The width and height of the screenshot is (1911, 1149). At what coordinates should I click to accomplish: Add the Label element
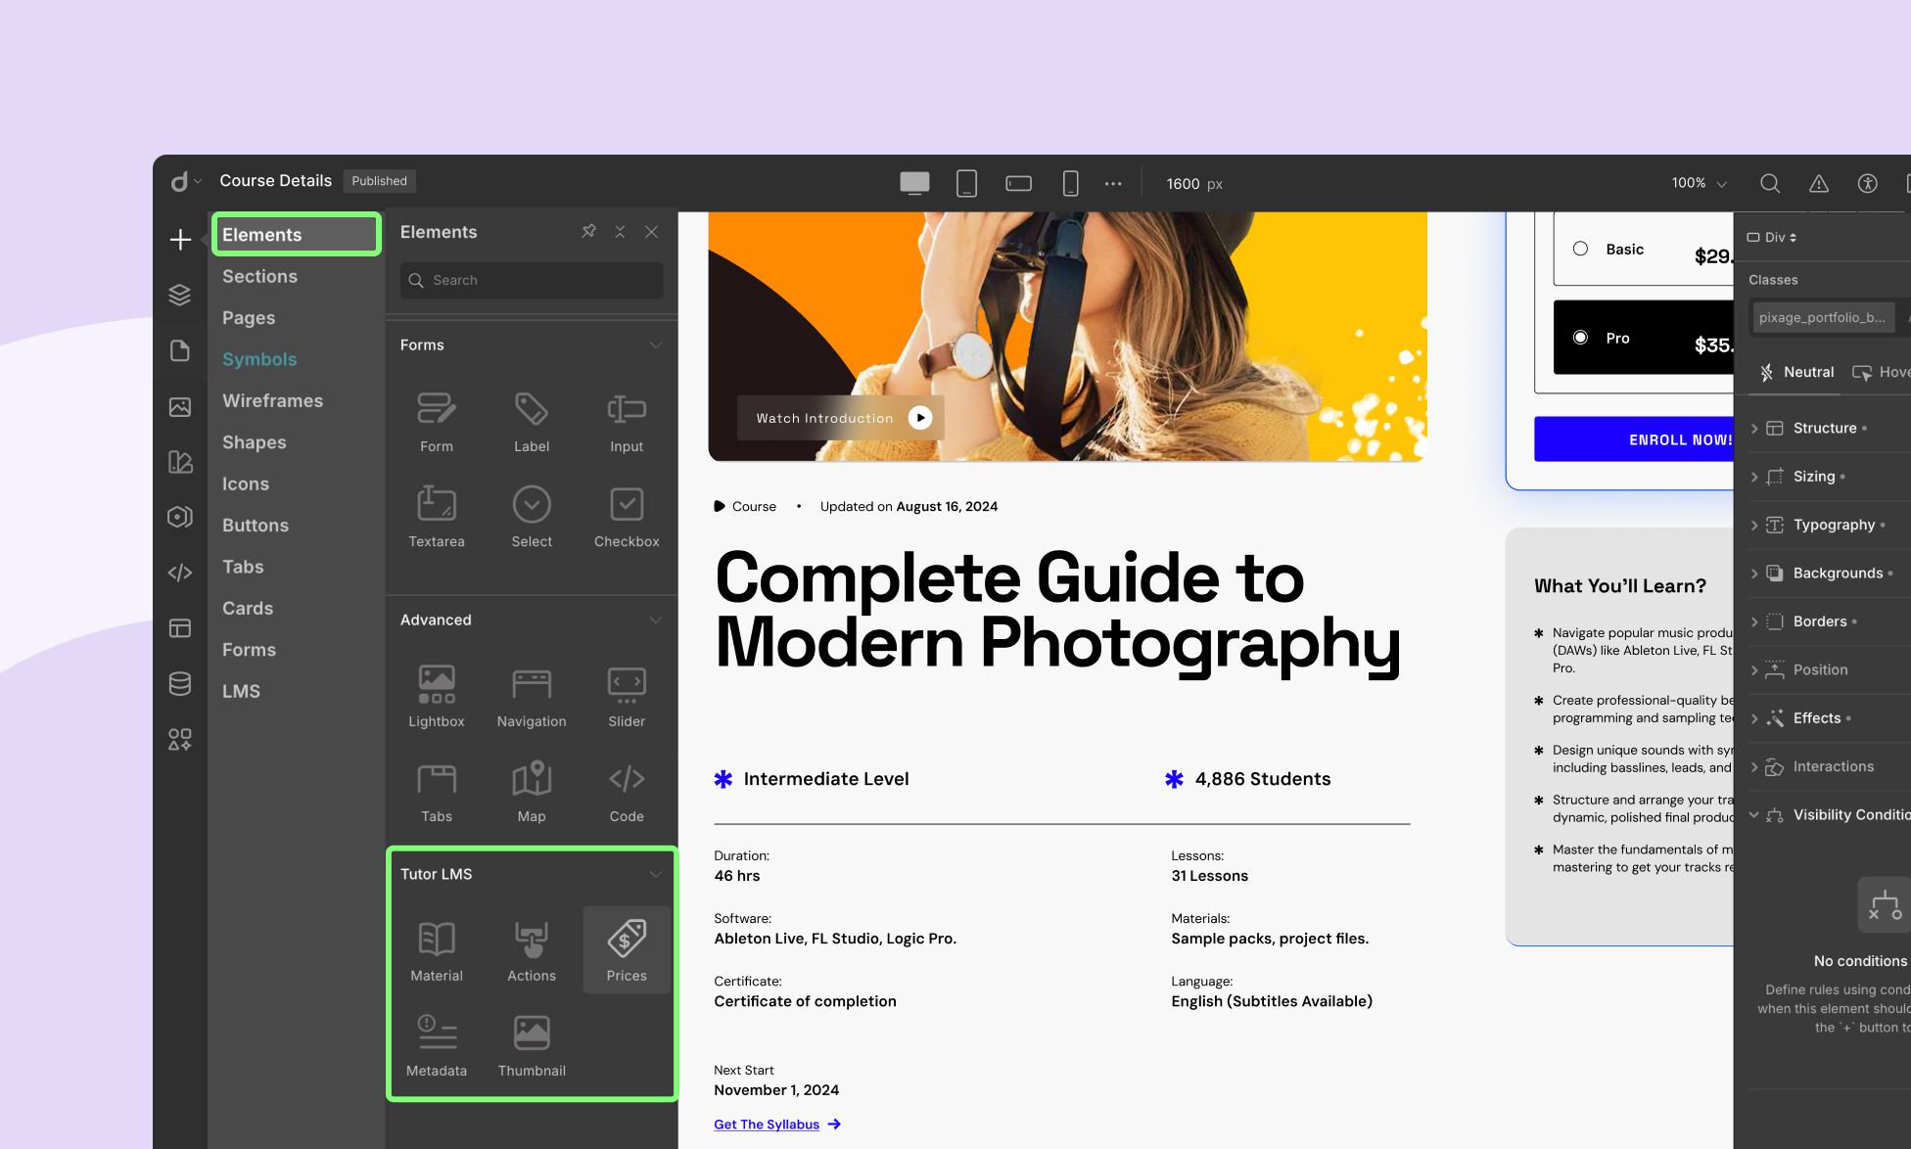click(532, 422)
